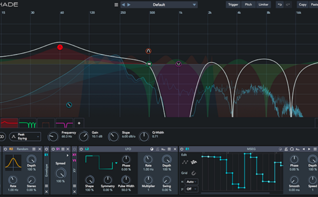The width and height of the screenshot is (318, 197).
Task: Adjust the Slope knob
Action: tap(114, 136)
